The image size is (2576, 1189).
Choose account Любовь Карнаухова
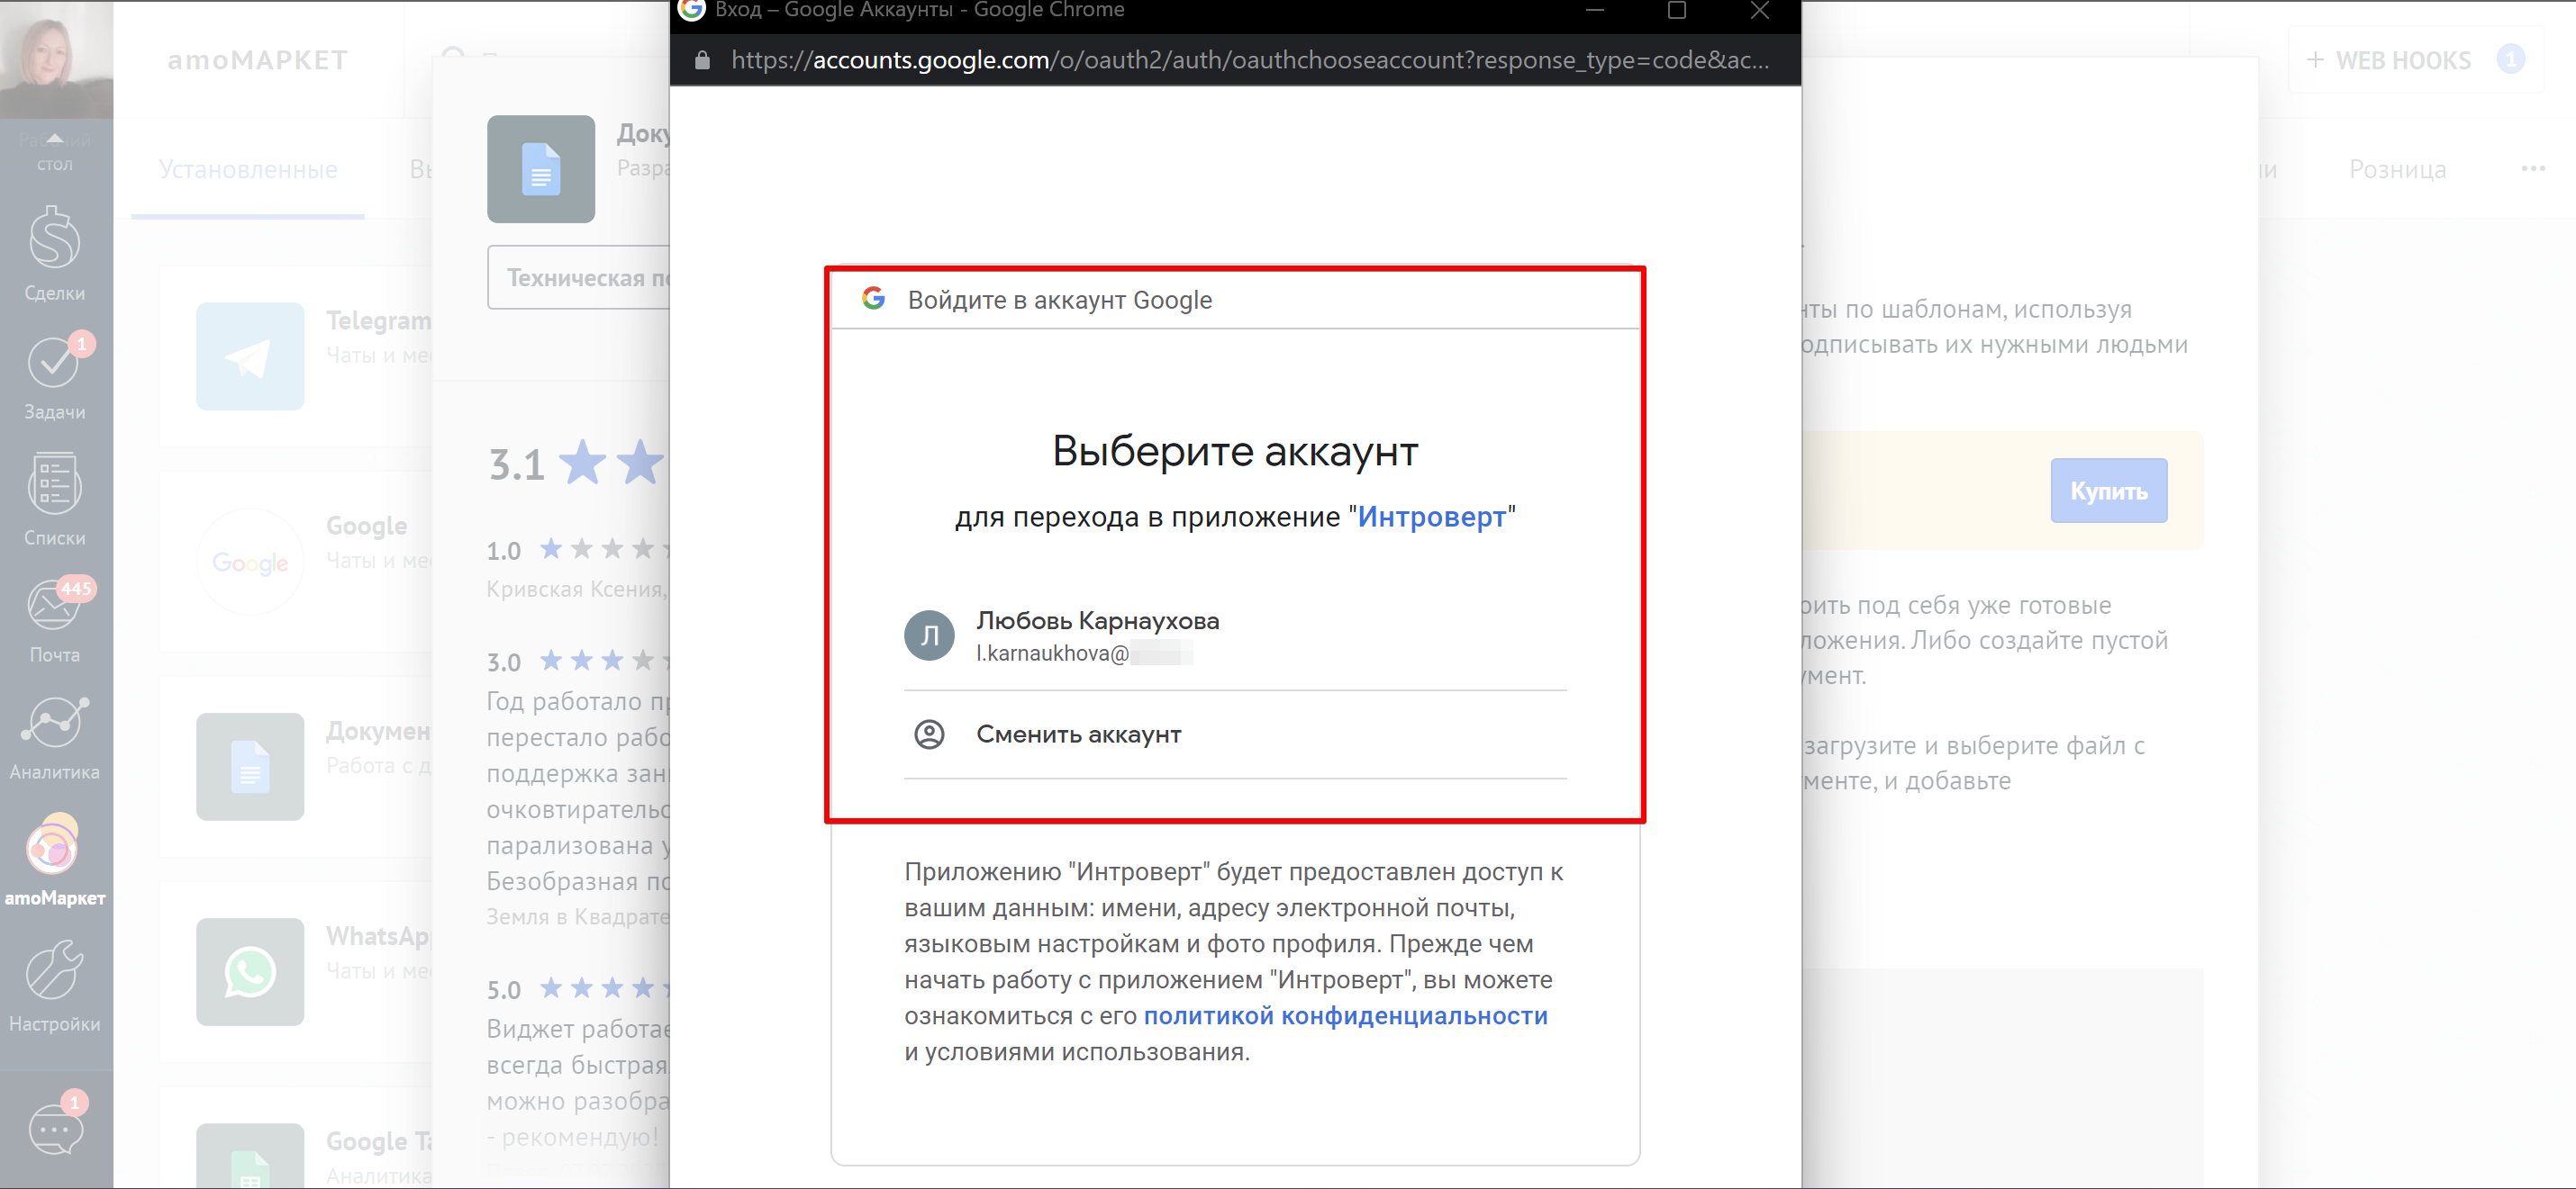click(x=1235, y=635)
